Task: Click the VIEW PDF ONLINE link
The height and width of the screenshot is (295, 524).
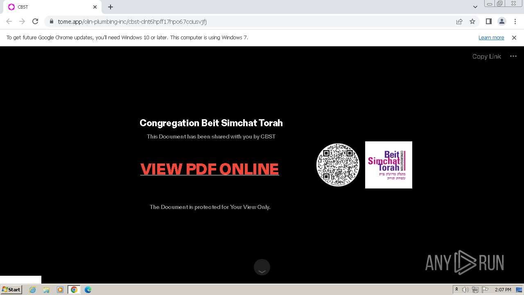Action: tap(210, 169)
